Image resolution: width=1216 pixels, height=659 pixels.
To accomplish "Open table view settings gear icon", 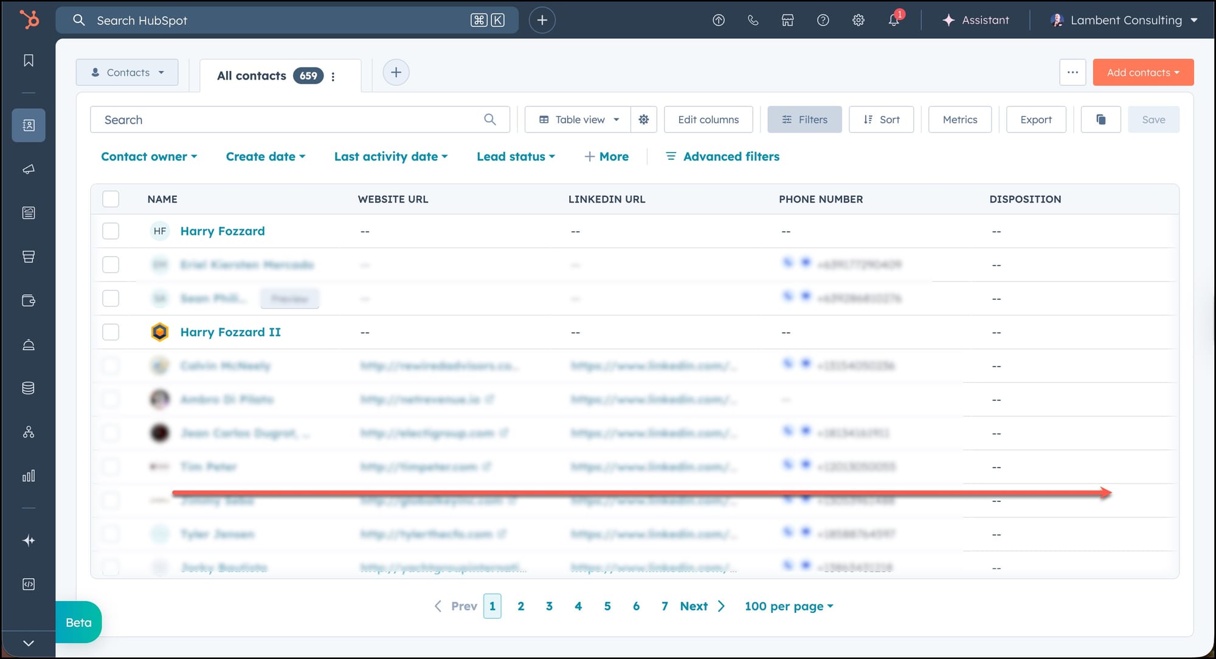I will coord(643,120).
